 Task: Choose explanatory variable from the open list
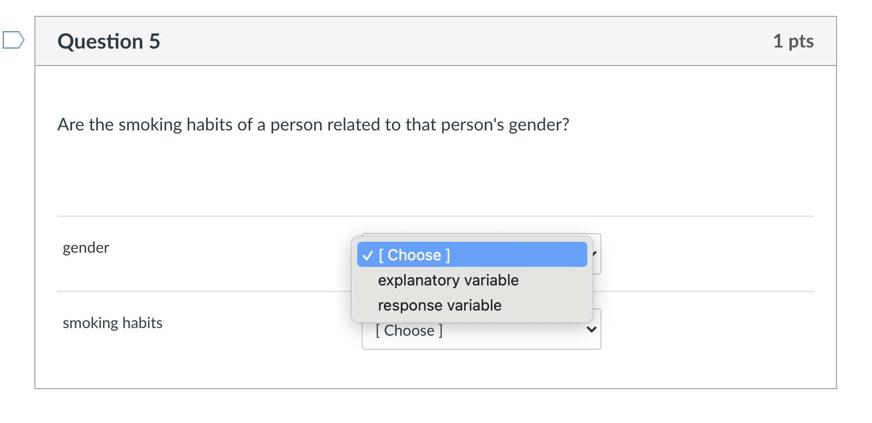[448, 280]
